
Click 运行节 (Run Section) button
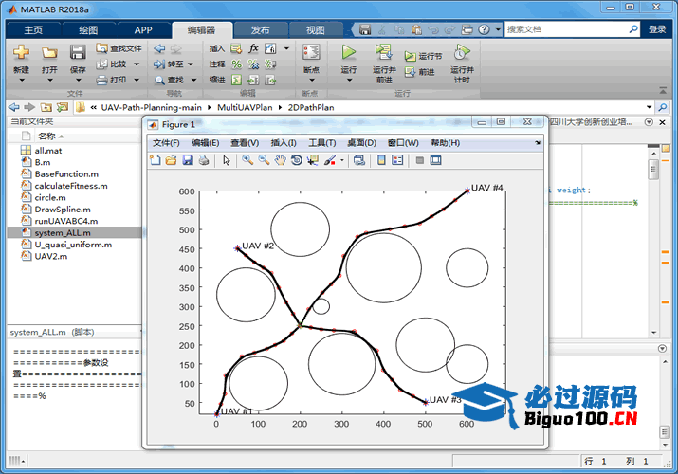click(x=423, y=56)
